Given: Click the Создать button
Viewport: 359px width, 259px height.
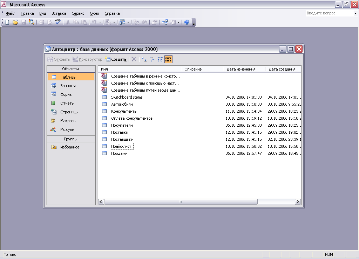Looking at the screenshot, I should (116, 59).
